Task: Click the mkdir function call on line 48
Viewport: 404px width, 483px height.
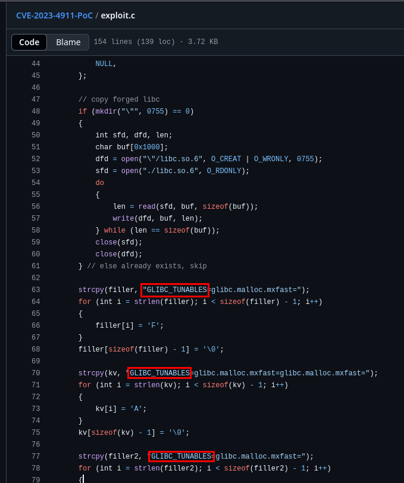Action: click(106, 111)
